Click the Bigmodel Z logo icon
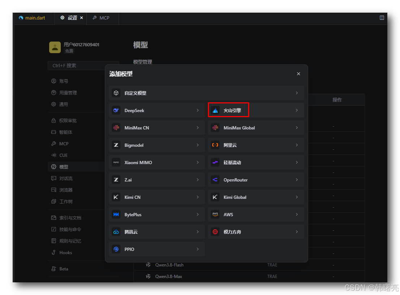400x295 pixels. tap(116, 145)
